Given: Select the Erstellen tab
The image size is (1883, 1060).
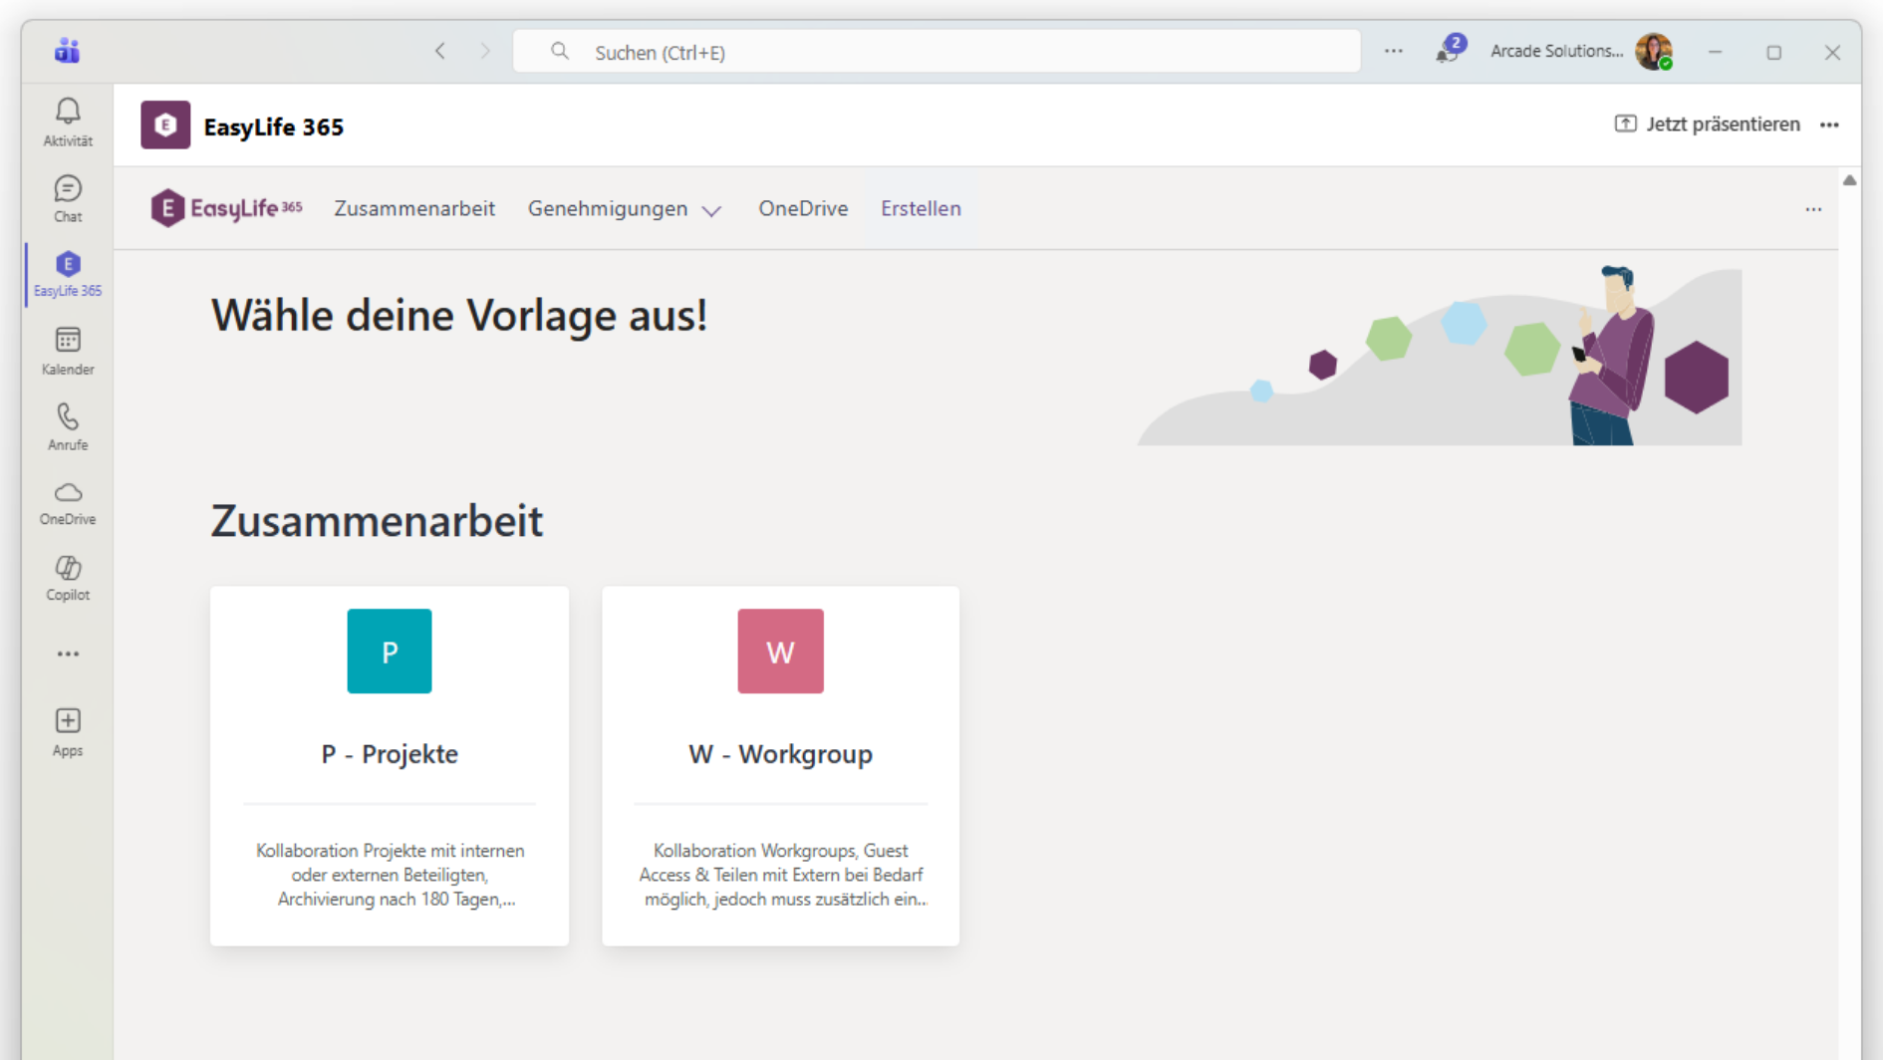Looking at the screenshot, I should [921, 209].
